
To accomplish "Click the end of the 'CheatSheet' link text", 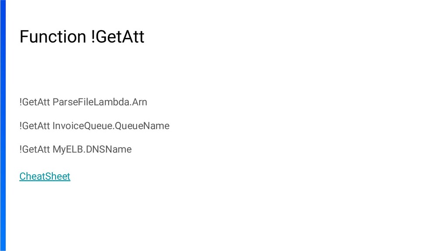I will tap(69, 176).
